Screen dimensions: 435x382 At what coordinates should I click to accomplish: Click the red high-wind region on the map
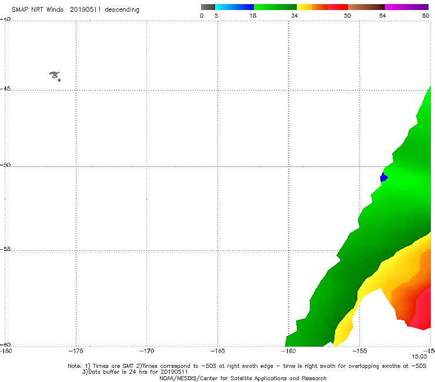pos(422,311)
